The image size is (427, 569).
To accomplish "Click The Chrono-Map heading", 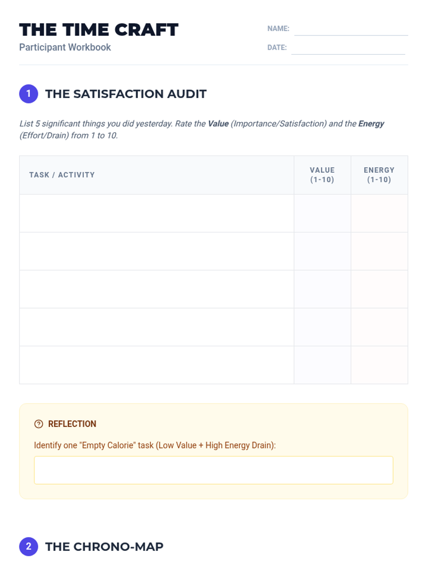I will (104, 547).
